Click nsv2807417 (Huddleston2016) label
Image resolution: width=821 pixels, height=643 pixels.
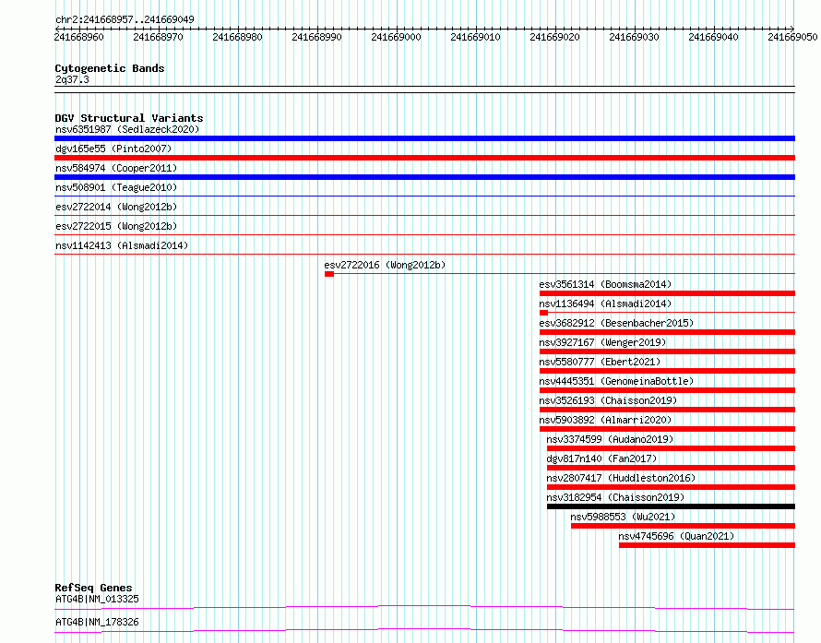click(621, 478)
